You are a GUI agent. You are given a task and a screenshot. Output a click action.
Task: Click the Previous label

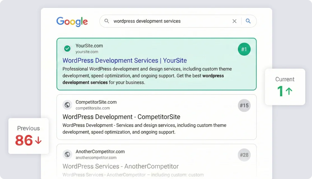(x=29, y=128)
